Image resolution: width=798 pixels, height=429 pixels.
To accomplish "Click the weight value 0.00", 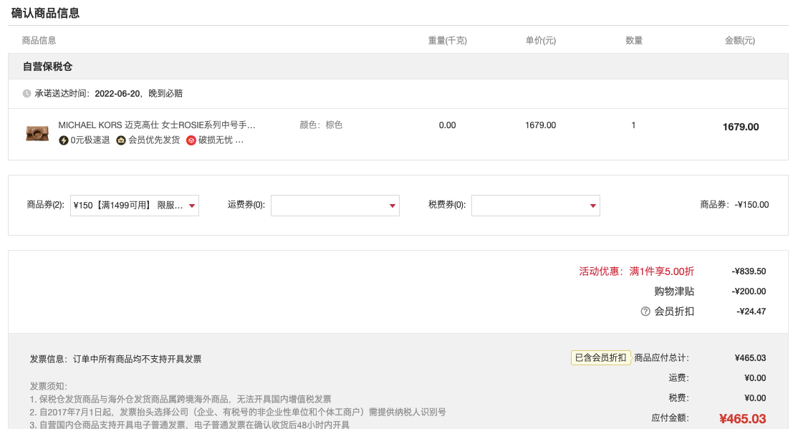I will 447,125.
